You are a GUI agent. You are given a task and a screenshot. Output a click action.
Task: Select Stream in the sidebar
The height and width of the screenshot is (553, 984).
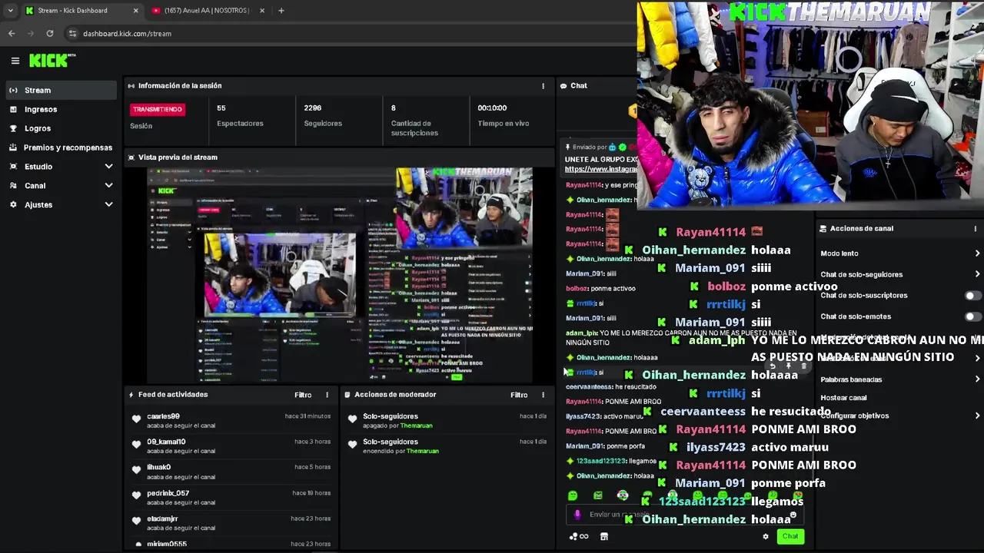coord(61,90)
